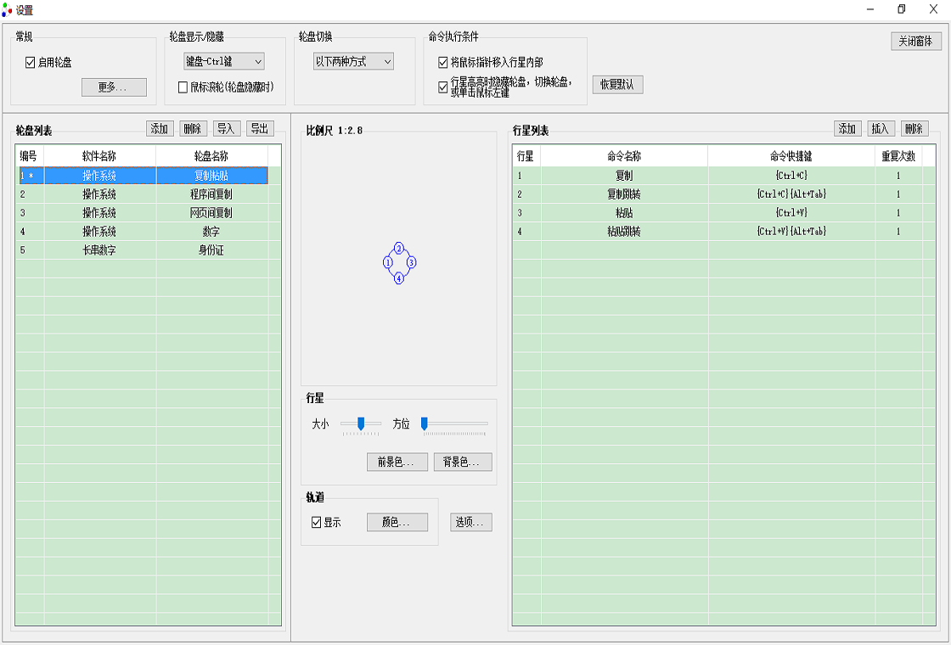Select planet 2 in the wheel preview
Image resolution: width=951 pixels, height=645 pixels.
click(397, 249)
